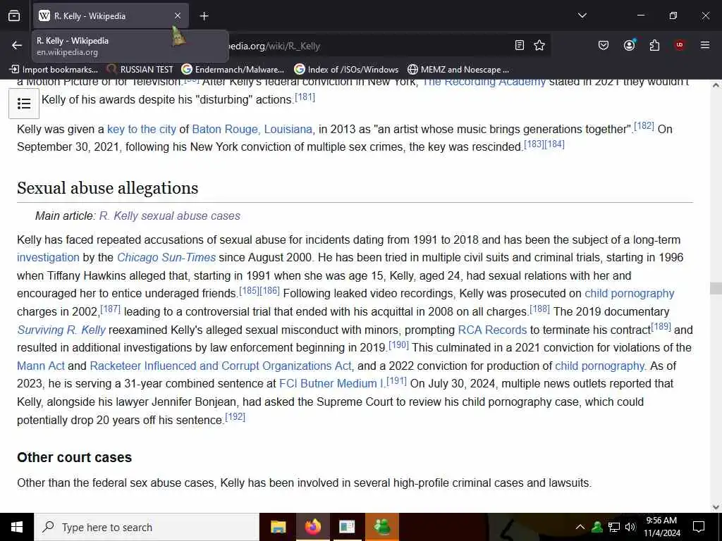This screenshot has height=541, width=722.
Task: Open citation reference [182]
Action: coord(644,125)
